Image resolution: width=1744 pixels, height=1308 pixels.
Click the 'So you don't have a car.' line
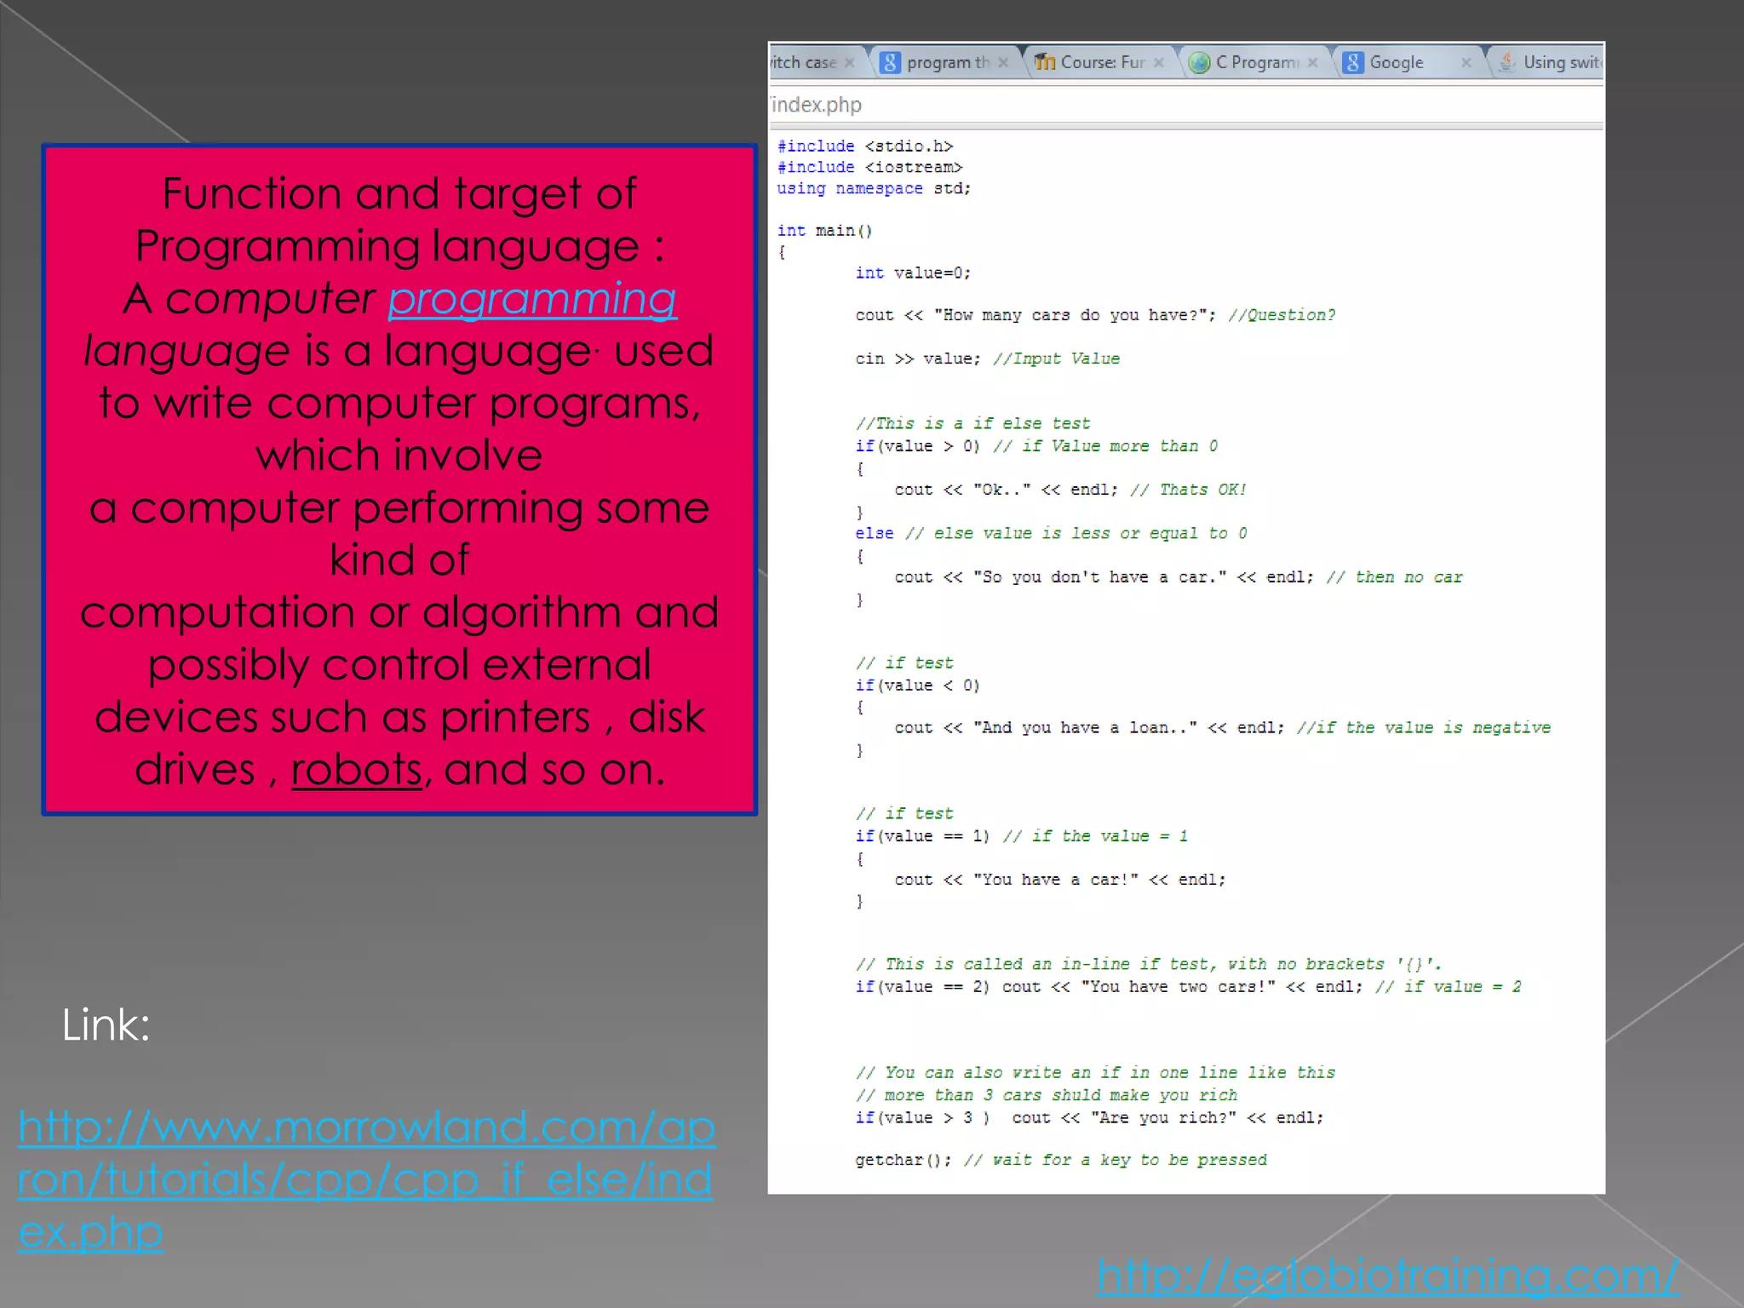(x=1179, y=577)
